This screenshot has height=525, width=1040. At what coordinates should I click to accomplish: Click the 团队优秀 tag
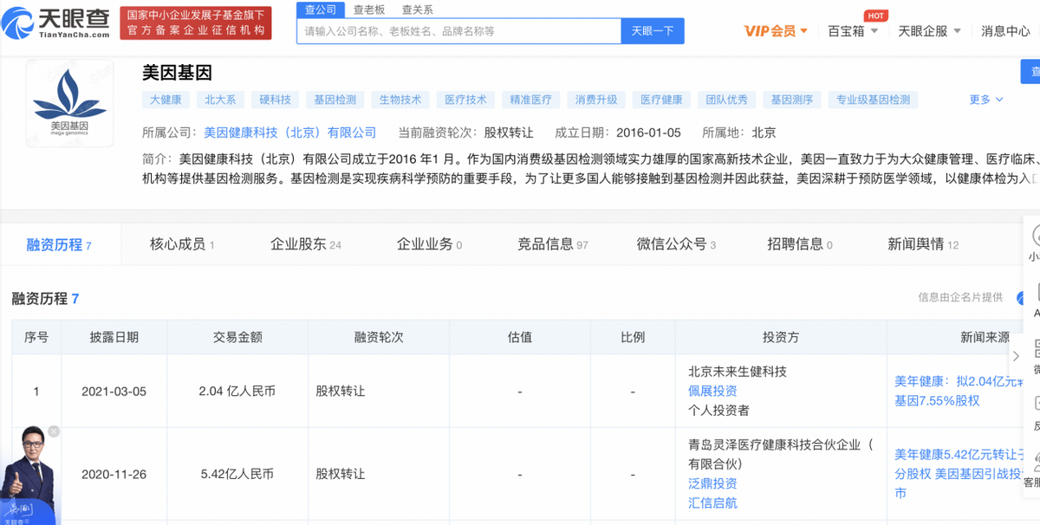click(x=727, y=100)
